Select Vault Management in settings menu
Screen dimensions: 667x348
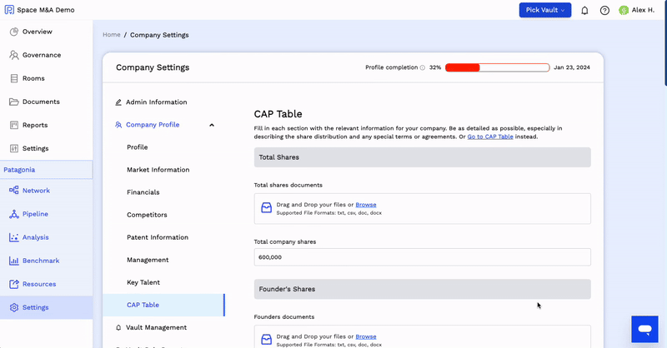(156, 327)
